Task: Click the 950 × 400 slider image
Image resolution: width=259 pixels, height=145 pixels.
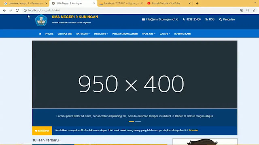Action: tap(135, 75)
